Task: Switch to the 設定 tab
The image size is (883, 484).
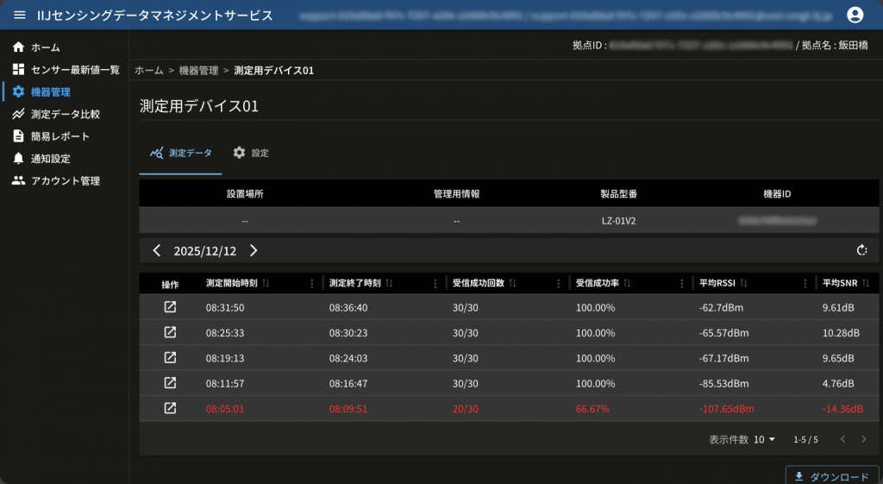Action: pyautogui.click(x=251, y=153)
